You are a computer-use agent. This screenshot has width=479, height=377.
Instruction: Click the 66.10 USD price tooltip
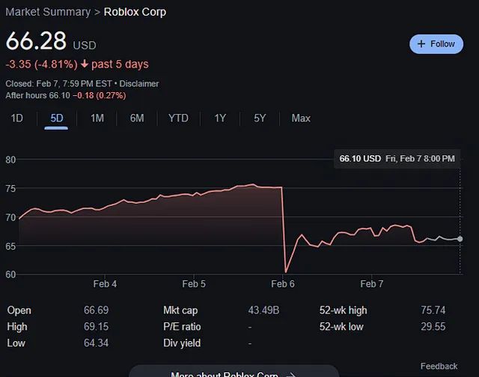point(397,158)
